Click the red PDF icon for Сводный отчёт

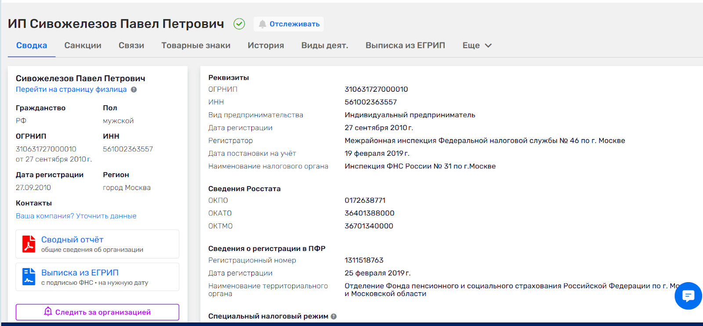(29, 244)
